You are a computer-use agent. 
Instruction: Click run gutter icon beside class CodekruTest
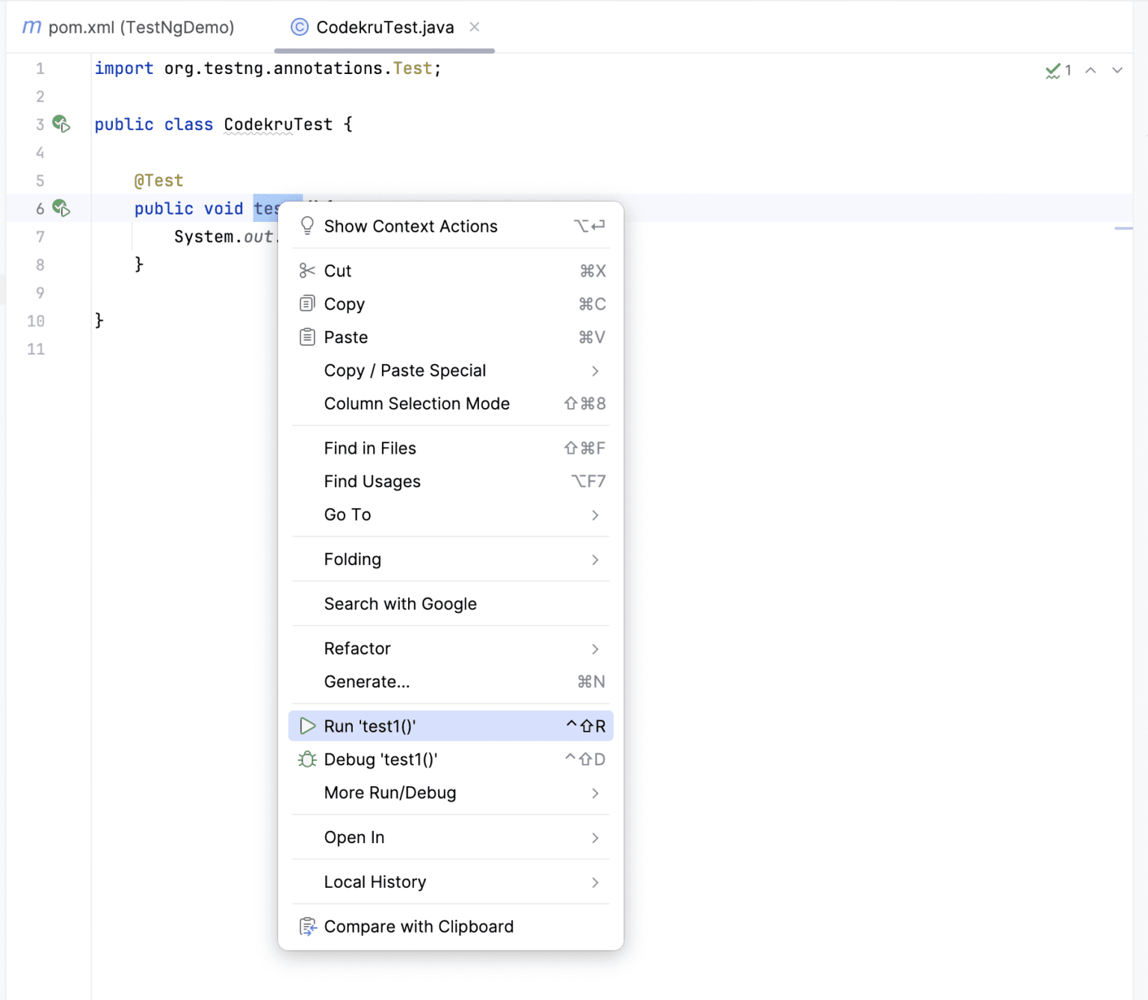pos(61,124)
